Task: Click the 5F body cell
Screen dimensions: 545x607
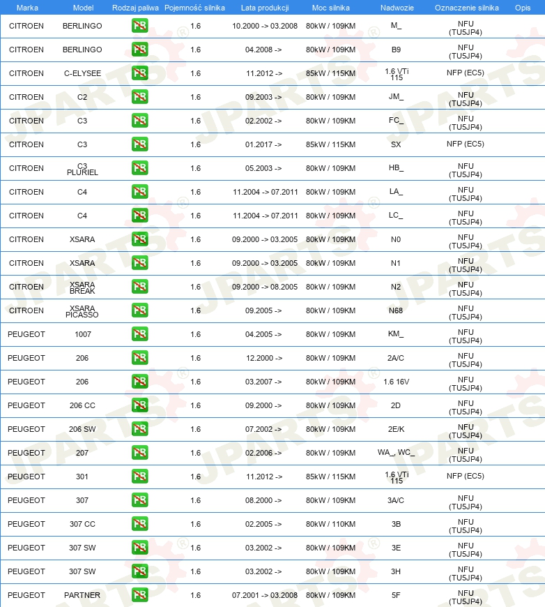Action: [x=396, y=595]
